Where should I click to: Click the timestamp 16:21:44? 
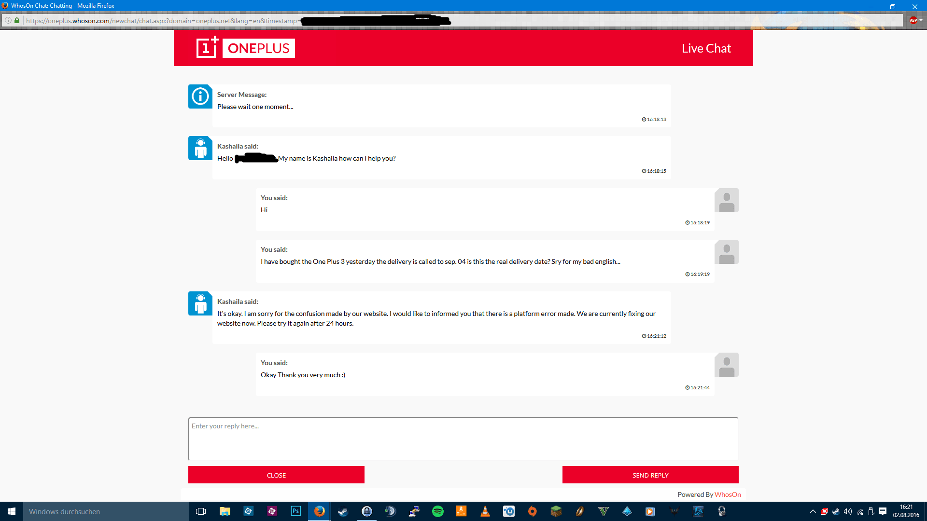pos(700,388)
